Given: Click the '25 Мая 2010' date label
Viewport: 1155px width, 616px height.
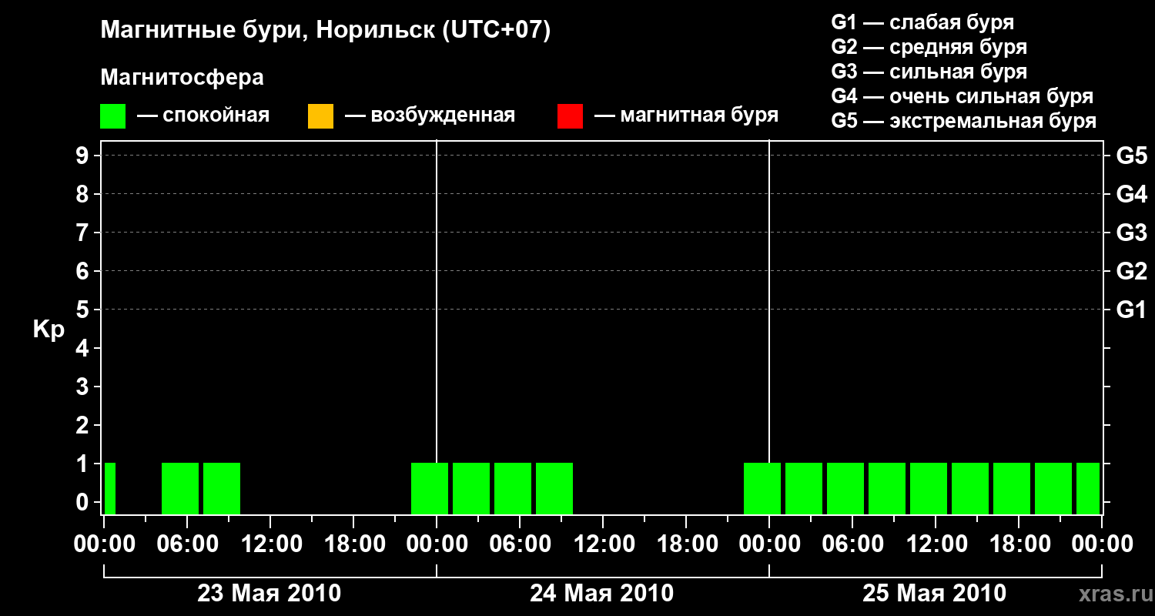Looking at the screenshot, I should point(935,594).
